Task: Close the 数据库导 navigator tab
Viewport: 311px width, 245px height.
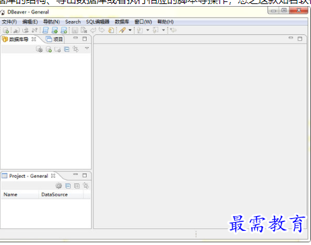Action: pos(34,39)
